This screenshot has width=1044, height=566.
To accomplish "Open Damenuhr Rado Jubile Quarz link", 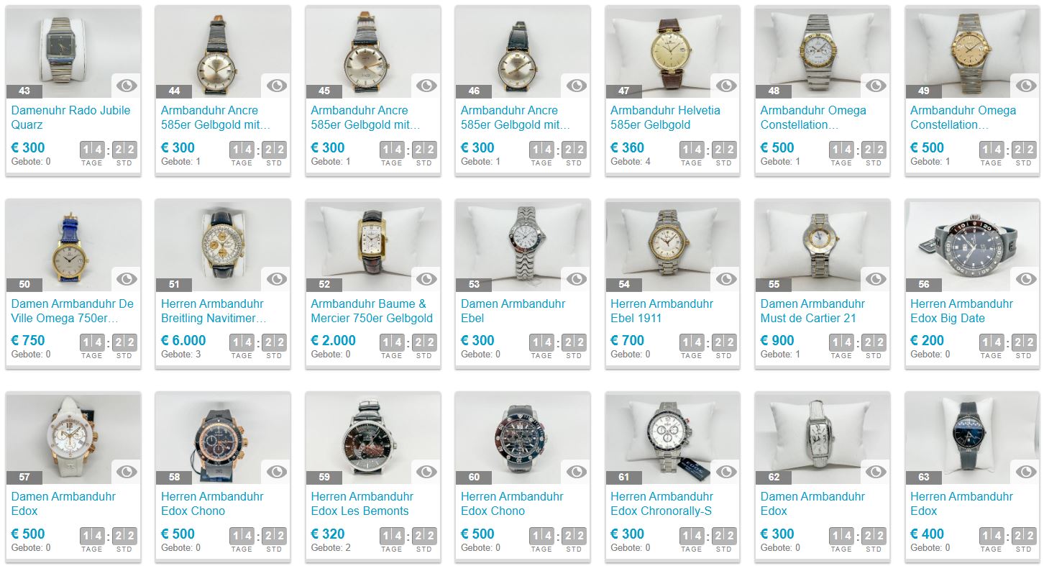I will (70, 117).
